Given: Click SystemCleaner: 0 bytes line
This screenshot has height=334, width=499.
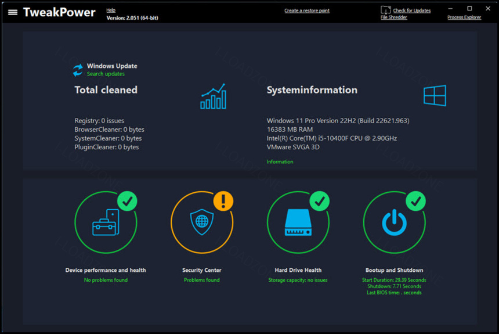Looking at the screenshot, I should coord(108,138).
